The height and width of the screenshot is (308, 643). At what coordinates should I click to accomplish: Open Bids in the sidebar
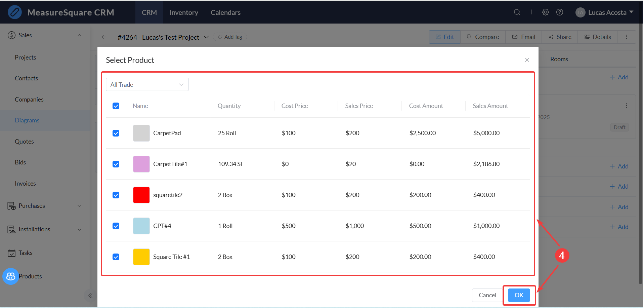(x=20, y=162)
